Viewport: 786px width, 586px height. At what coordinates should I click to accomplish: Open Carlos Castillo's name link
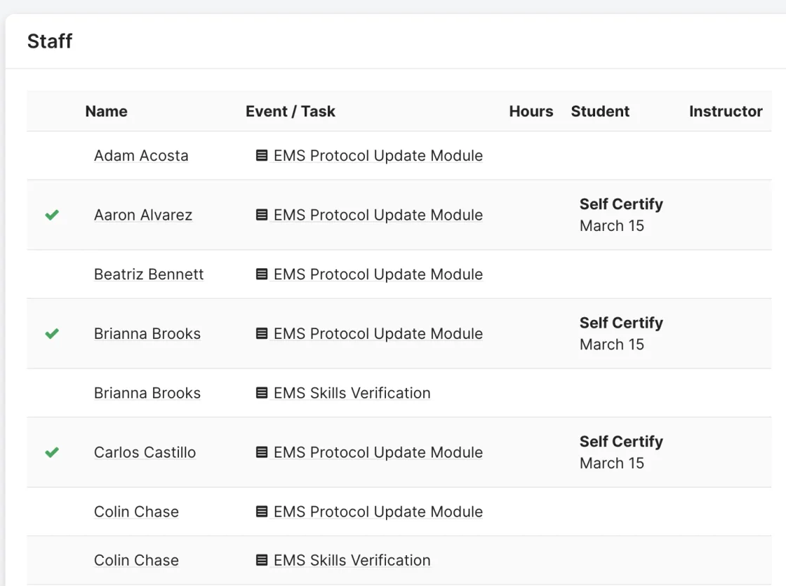145,453
